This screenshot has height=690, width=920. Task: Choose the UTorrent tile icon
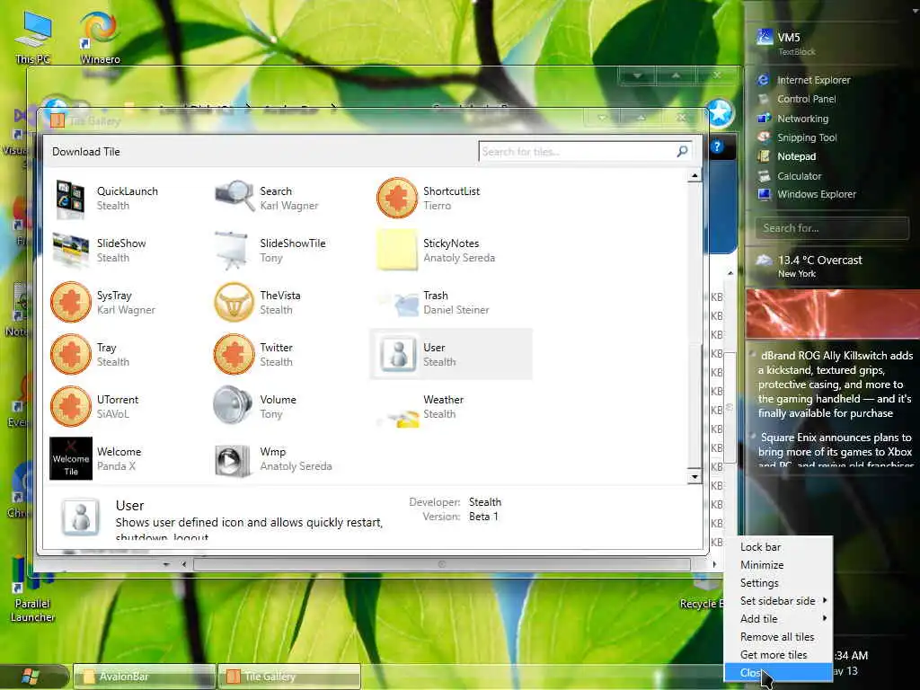(x=70, y=407)
